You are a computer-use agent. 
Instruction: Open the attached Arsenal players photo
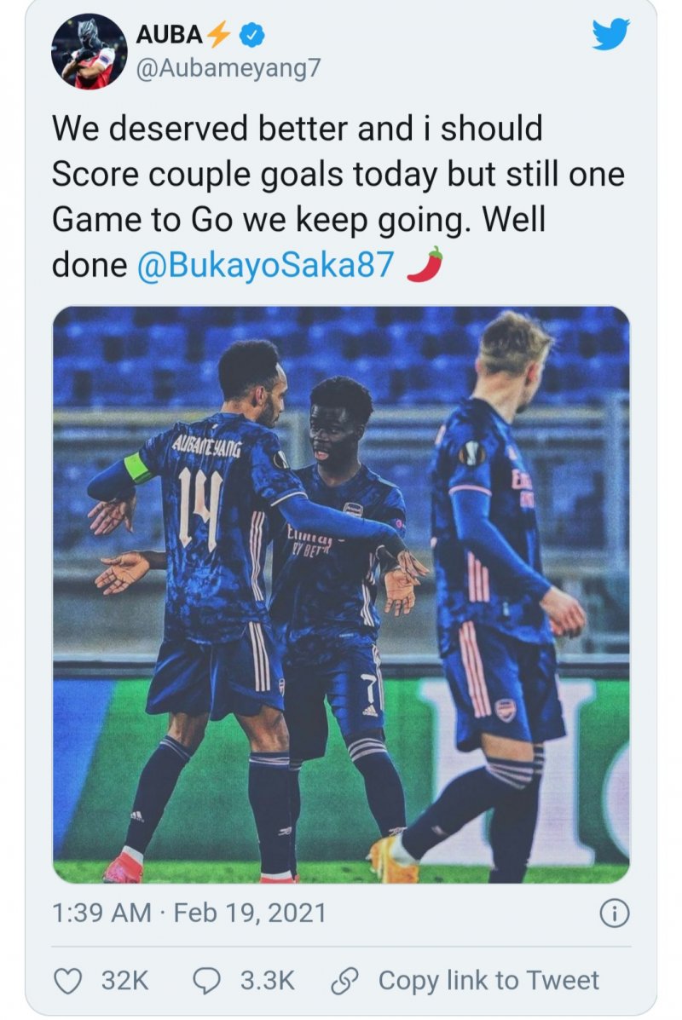[341, 595]
